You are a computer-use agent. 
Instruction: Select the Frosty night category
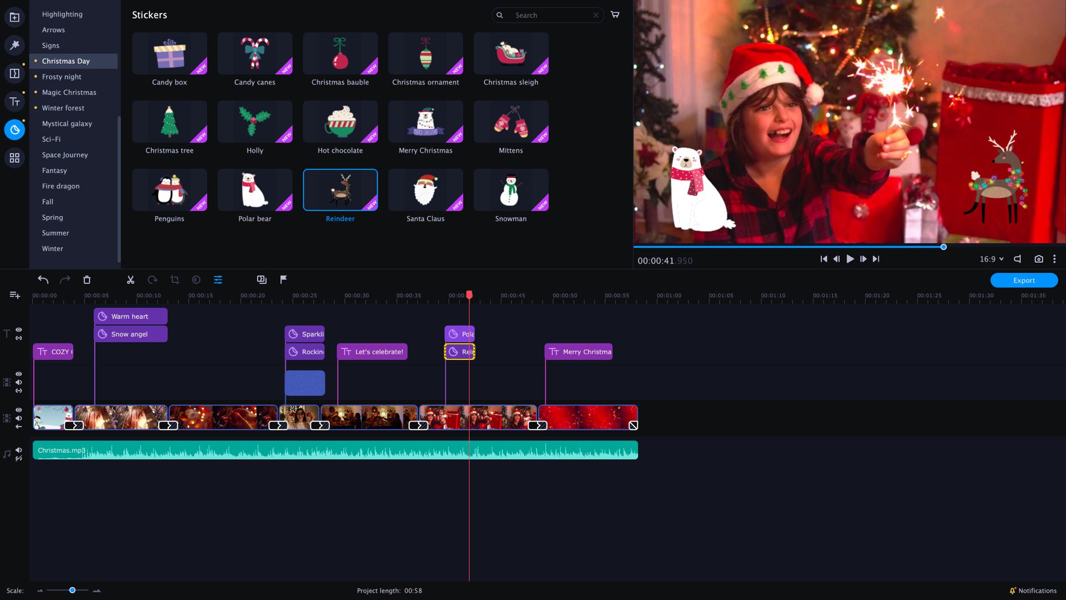click(x=62, y=77)
